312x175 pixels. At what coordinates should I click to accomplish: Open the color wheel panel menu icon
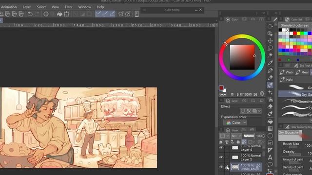pyautogui.click(x=221, y=19)
